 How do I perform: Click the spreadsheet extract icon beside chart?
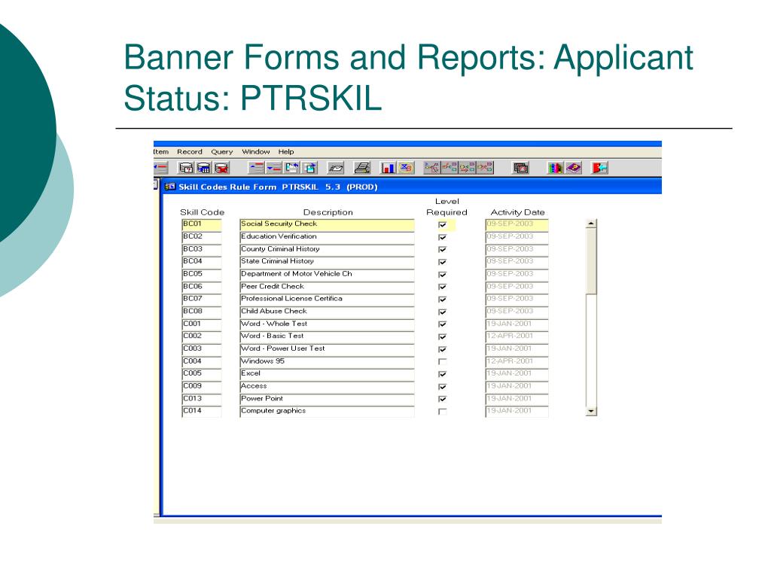click(x=406, y=168)
